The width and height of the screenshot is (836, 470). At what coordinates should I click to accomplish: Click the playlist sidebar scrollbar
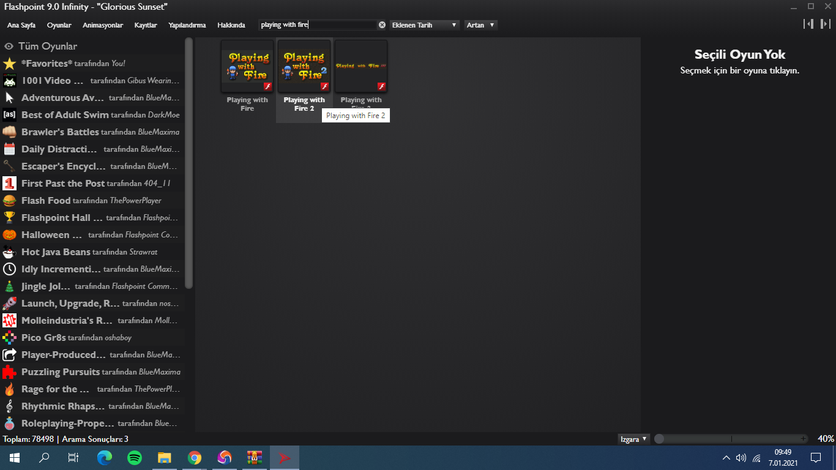pos(188,163)
